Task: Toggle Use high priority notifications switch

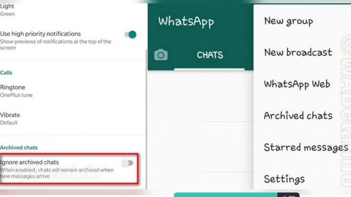Action: 131,34
